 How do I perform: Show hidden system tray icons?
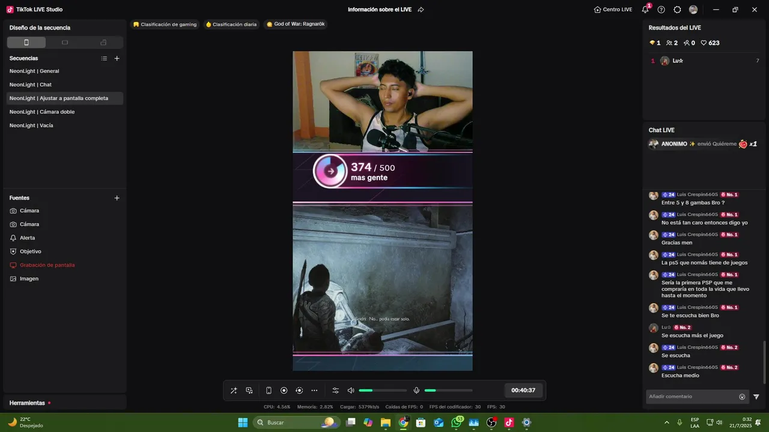coord(666,422)
